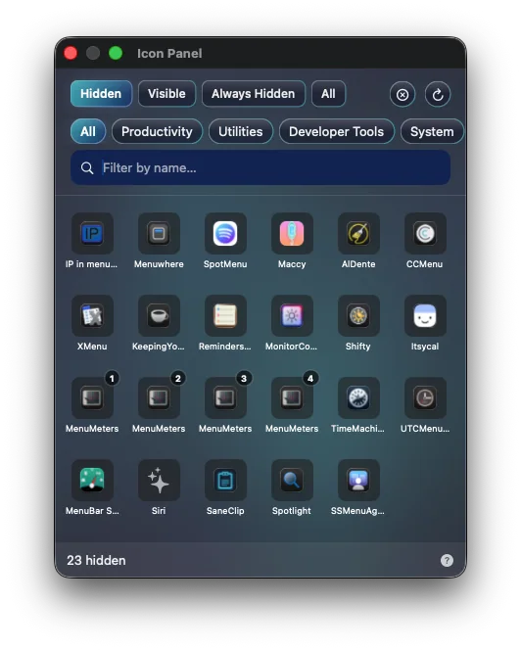The height and width of the screenshot is (650, 521).
Task: Select the Hidden filter tab
Action: (x=101, y=94)
